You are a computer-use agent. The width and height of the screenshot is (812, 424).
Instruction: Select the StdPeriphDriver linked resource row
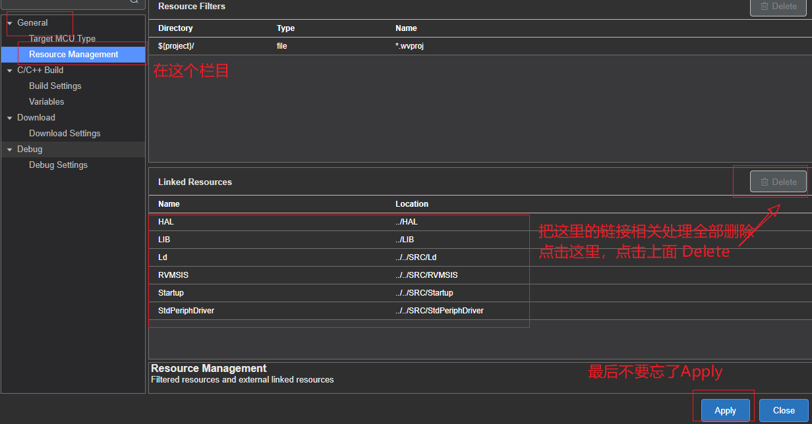point(480,311)
